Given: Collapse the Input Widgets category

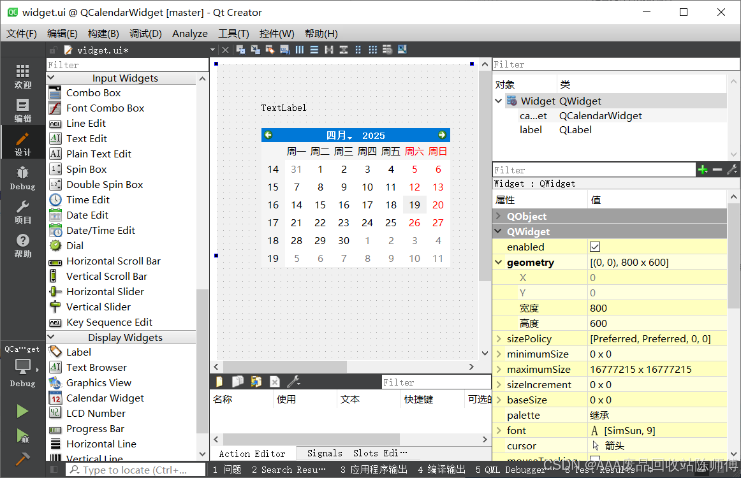Looking at the screenshot, I should 51,78.
